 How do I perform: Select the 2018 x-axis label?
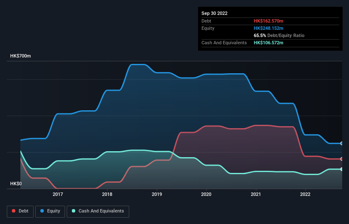tap(107, 194)
